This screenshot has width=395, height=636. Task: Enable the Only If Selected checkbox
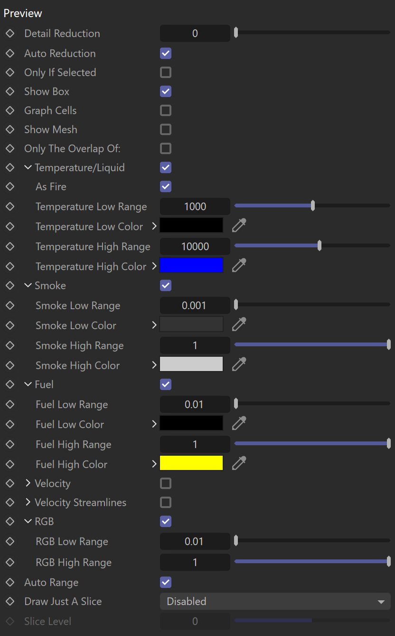point(166,72)
